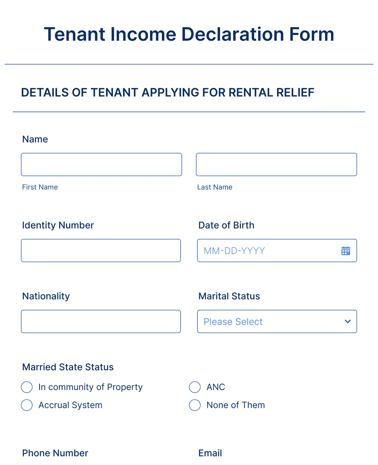Click the Nationality text box
The image size is (378, 465).
tap(101, 321)
